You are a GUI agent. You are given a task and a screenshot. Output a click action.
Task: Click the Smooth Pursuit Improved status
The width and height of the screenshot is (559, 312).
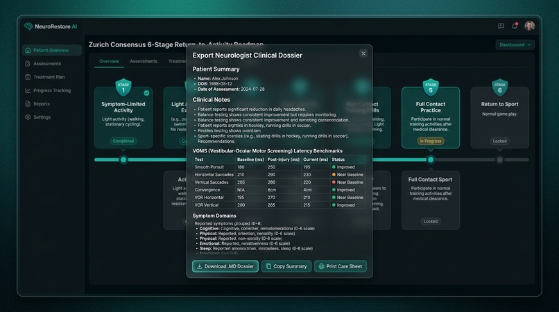[343, 167]
